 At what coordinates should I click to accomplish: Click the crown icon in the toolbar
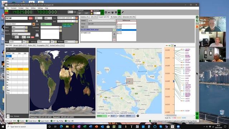coord(112,12)
